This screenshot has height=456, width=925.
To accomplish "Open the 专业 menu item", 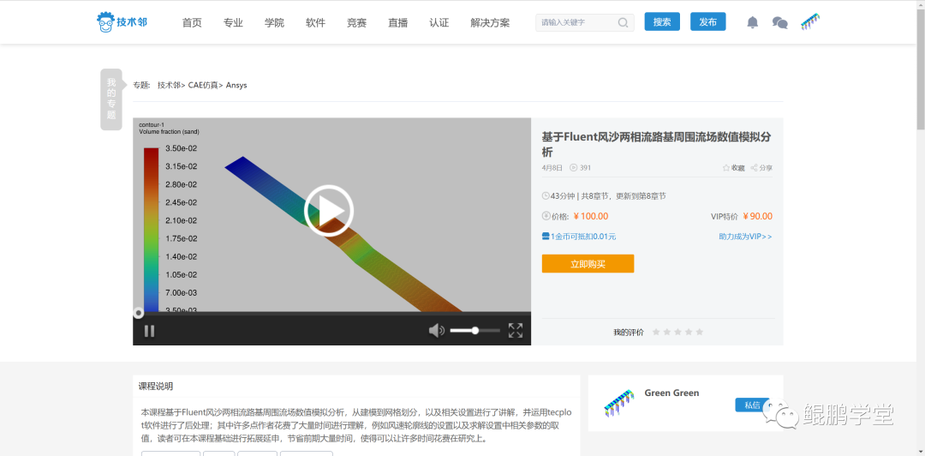I will [233, 23].
